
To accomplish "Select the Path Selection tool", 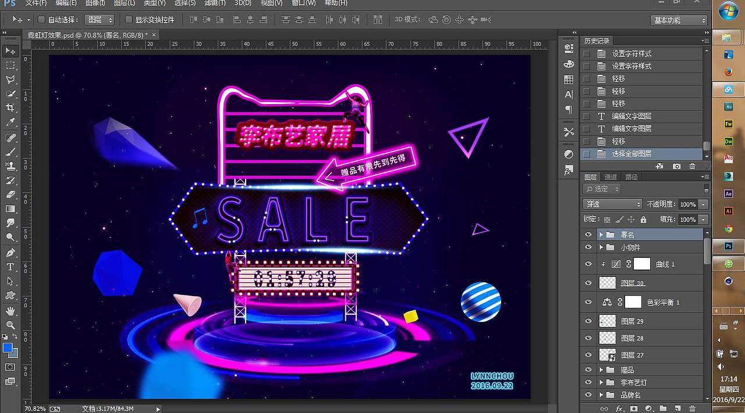I will 10,281.
